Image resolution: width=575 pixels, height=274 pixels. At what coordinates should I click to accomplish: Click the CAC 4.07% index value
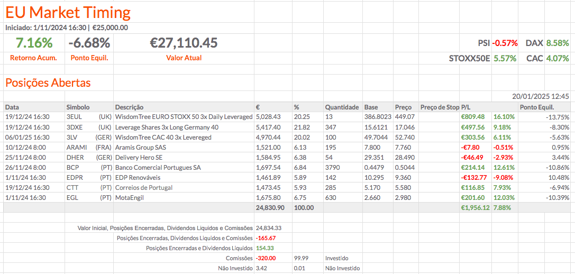click(558, 58)
